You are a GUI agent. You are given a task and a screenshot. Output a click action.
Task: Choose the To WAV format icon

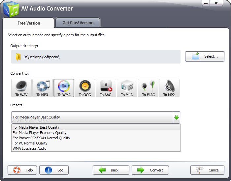pos(21,88)
